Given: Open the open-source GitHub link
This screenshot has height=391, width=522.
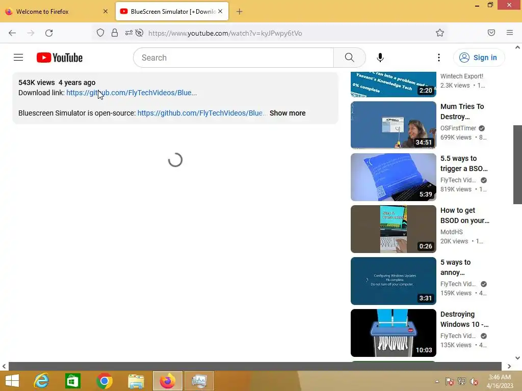Looking at the screenshot, I should coord(202,113).
